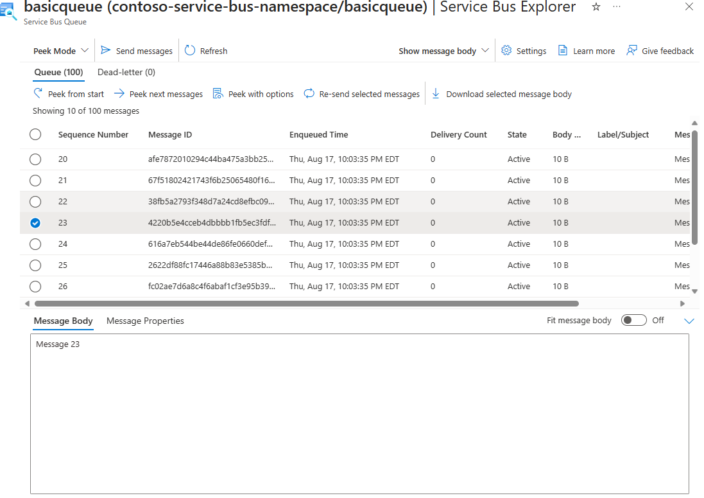Click the Refresh label
704x498 pixels.
pyautogui.click(x=214, y=51)
